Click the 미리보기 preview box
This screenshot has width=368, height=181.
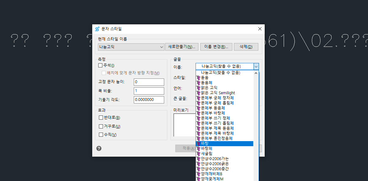click(184, 125)
